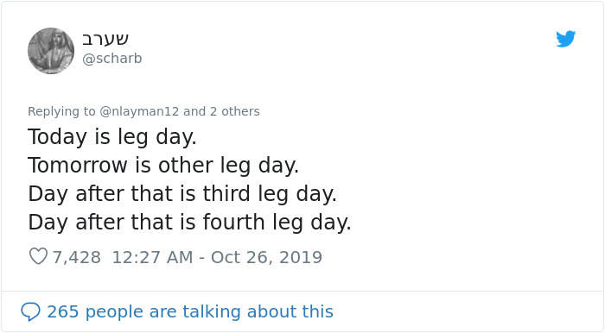Open the 12:27 AM timestamp
Viewport: 605px width, 333px height.
(152, 257)
